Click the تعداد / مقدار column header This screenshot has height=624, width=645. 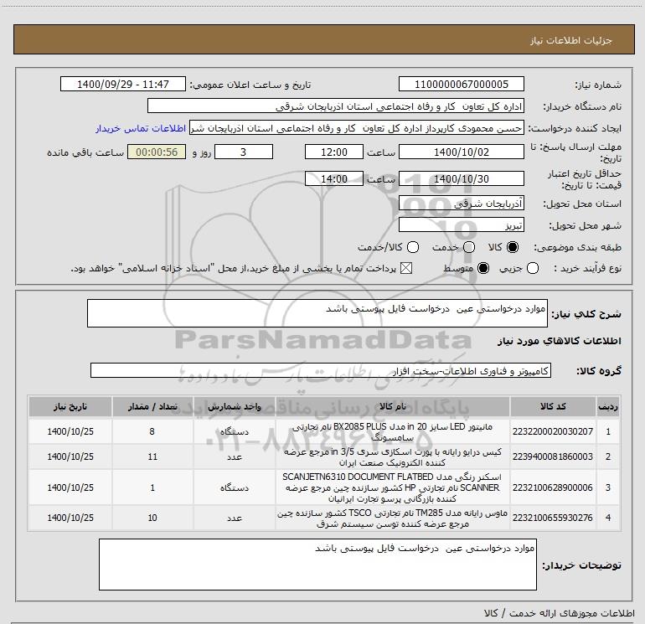pyautogui.click(x=152, y=406)
